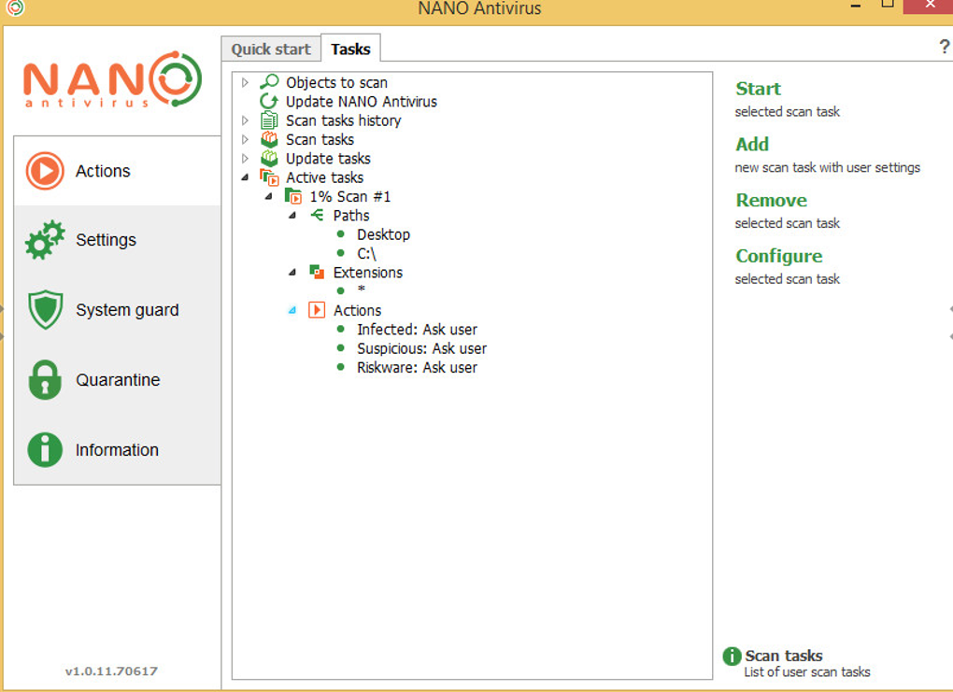The image size is (953, 692).
Task: Expand the Scan tasks node
Action: click(245, 140)
